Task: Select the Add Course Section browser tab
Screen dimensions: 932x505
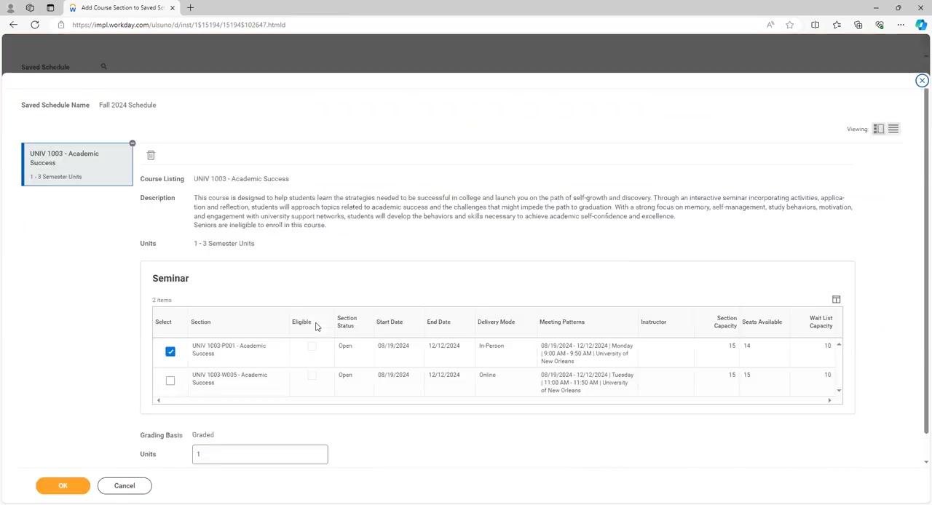Action: tap(122, 7)
